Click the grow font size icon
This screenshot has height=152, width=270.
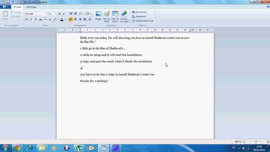click(x=59, y=14)
